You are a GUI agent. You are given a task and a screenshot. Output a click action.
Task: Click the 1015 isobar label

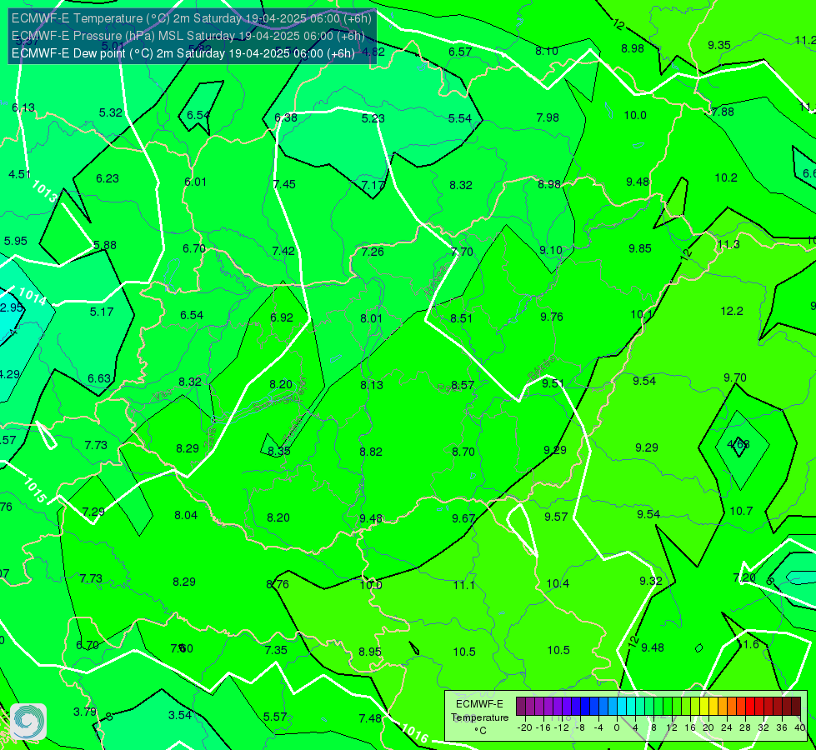click(35, 490)
